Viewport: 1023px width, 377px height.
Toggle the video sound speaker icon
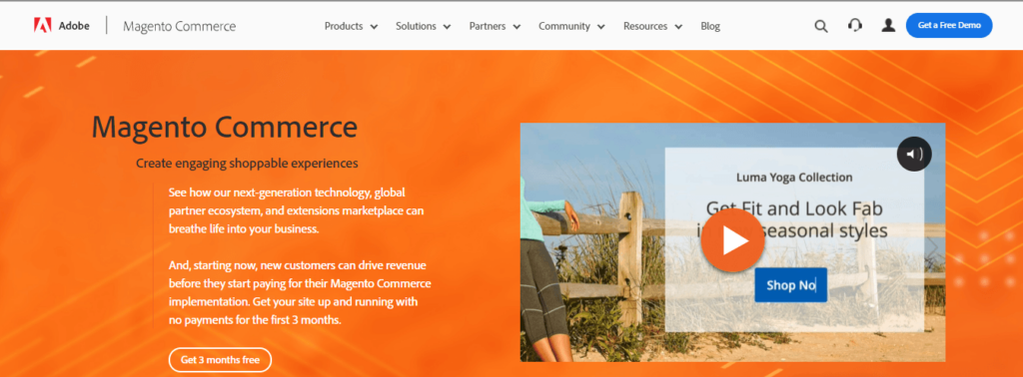point(914,155)
